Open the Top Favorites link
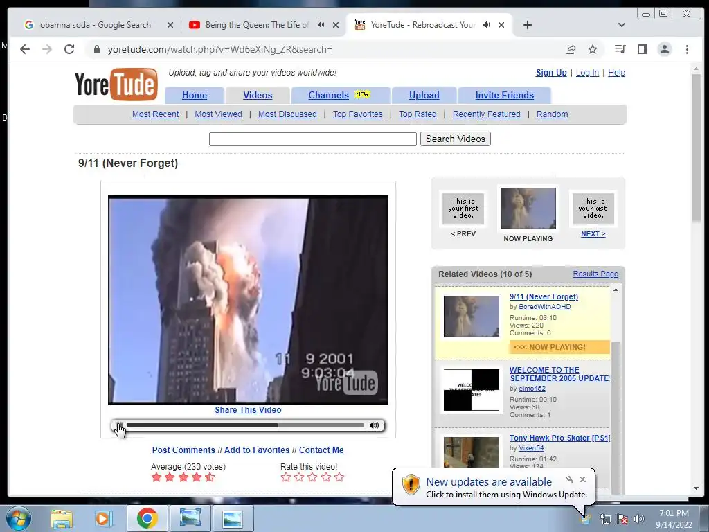 click(358, 114)
